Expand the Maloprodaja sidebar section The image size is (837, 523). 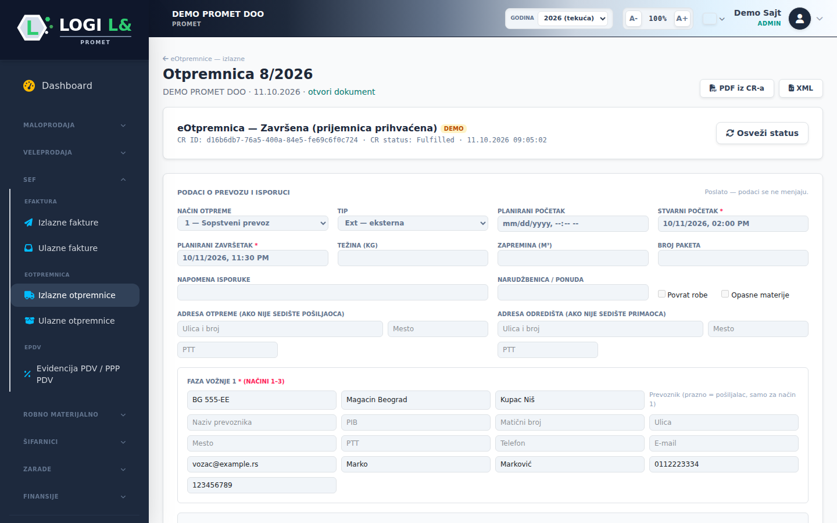click(74, 125)
